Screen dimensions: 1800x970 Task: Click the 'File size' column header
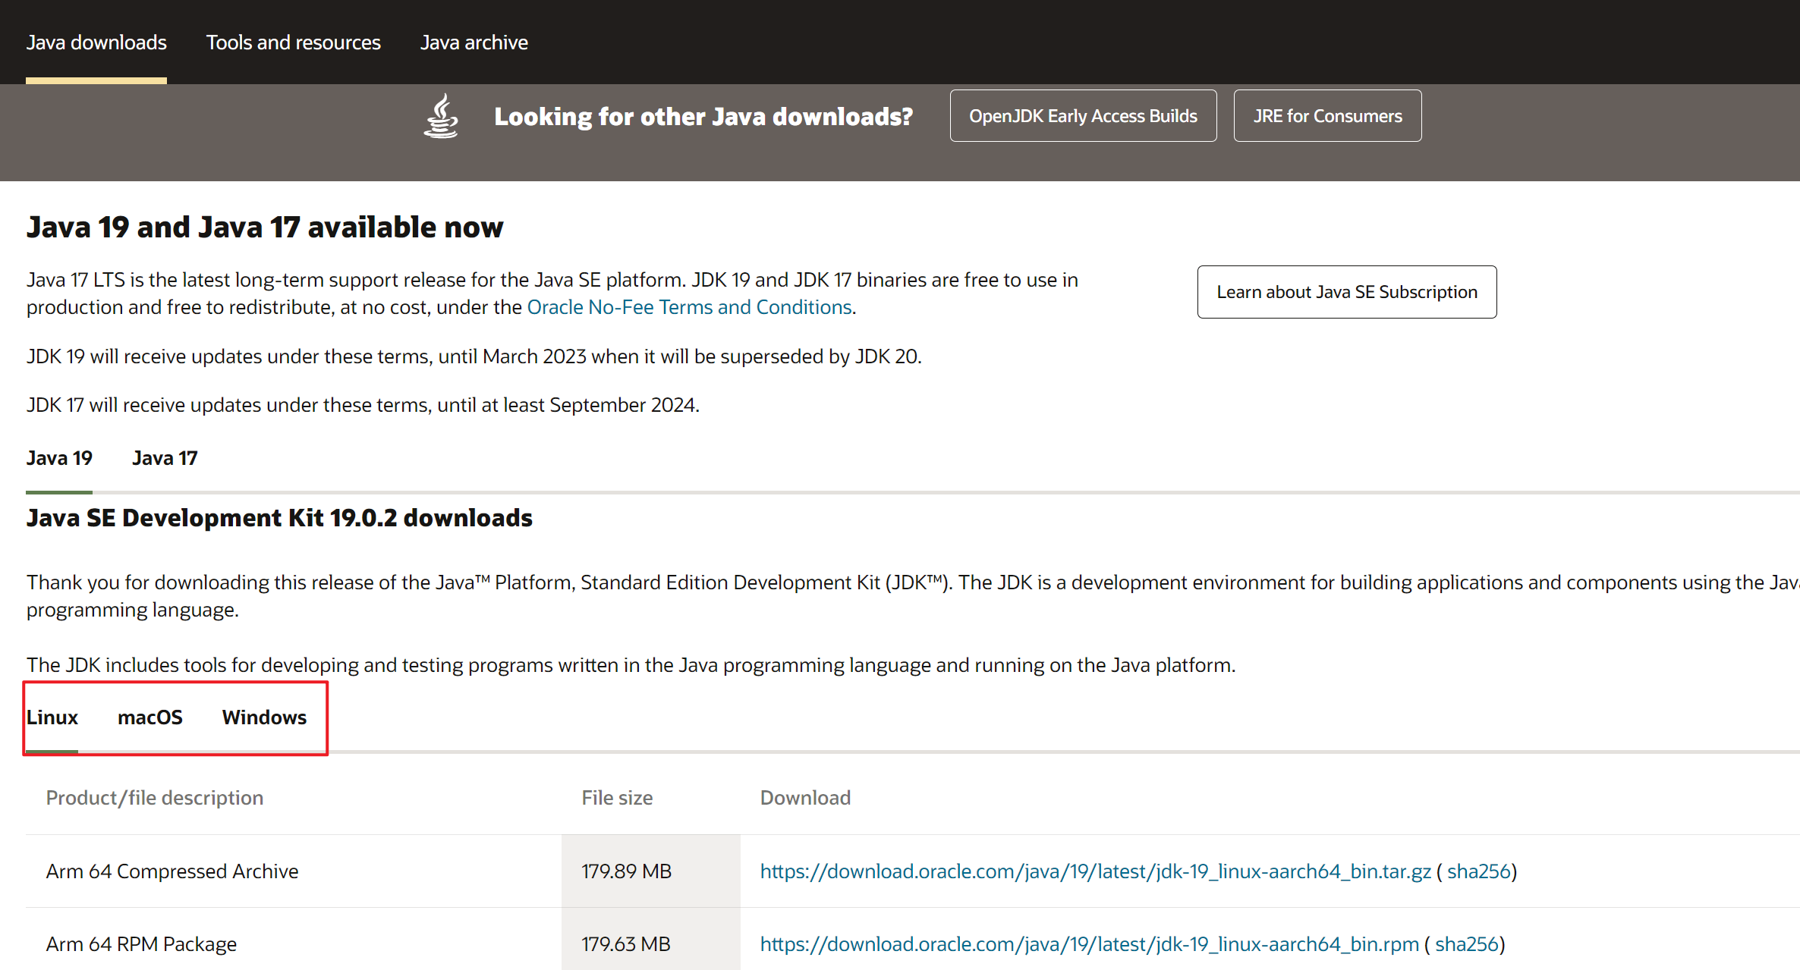click(617, 798)
